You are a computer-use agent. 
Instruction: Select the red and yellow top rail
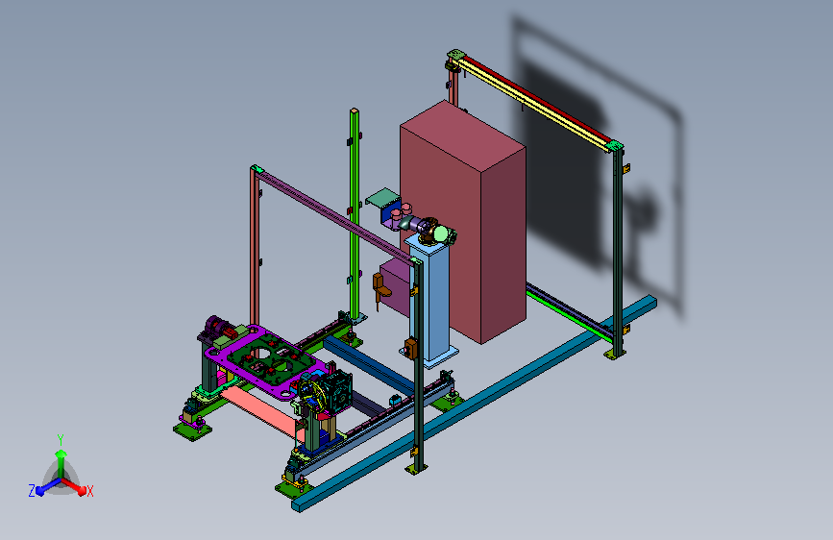point(536,102)
